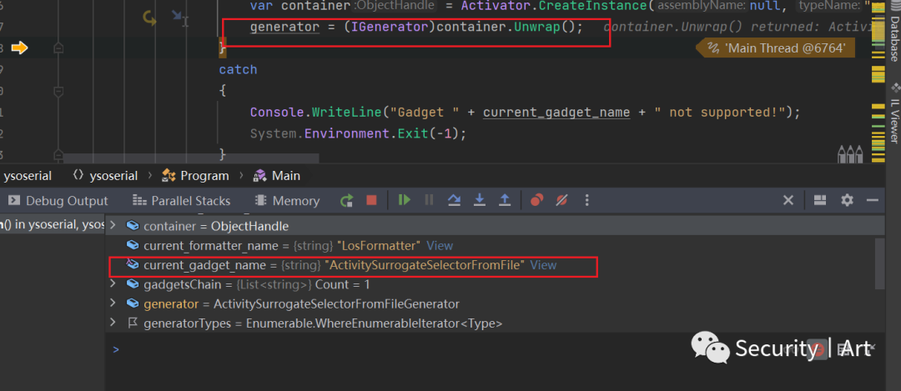Expand the generator variable node
This screenshot has height=391, width=901.
point(113,303)
